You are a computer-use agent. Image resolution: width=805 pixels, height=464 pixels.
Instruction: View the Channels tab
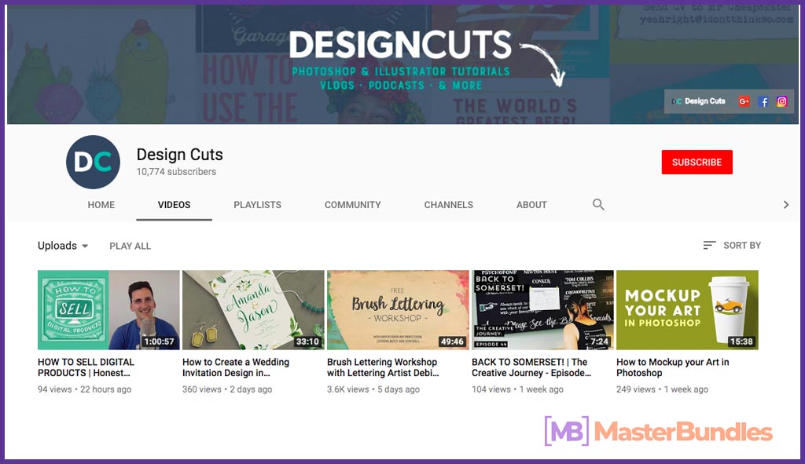coord(449,205)
